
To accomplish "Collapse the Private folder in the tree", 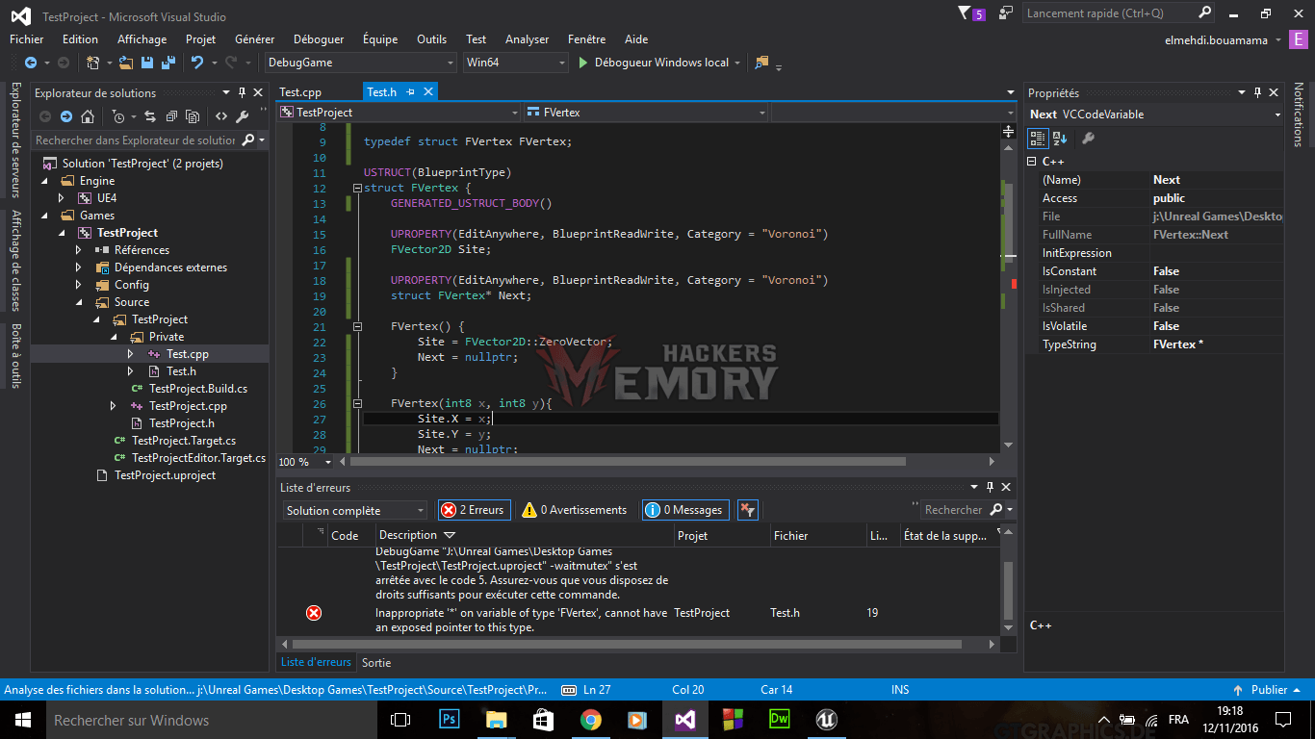I will (x=113, y=337).
